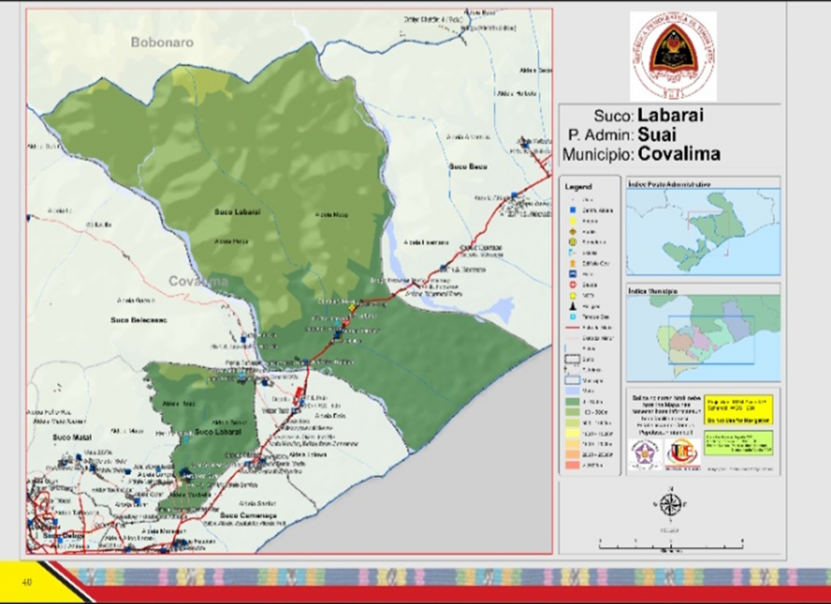Click the Bobonaro label on the map
Viewport: 831px width, 604px height.
click(x=162, y=42)
